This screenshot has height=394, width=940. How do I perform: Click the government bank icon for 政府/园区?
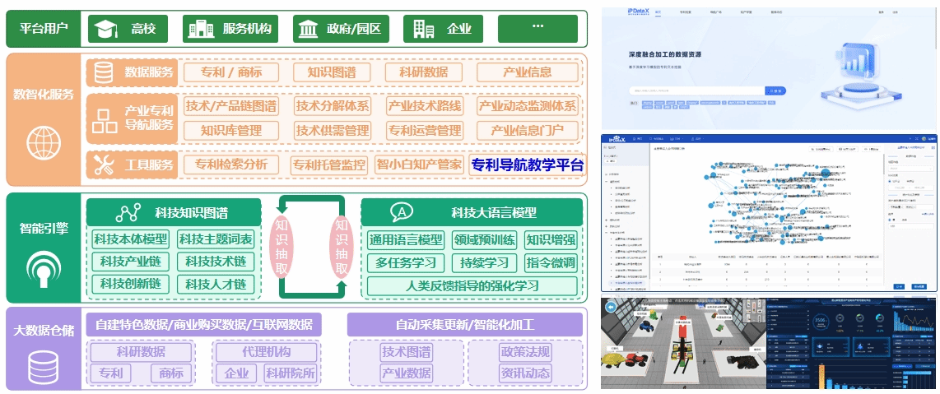click(309, 30)
